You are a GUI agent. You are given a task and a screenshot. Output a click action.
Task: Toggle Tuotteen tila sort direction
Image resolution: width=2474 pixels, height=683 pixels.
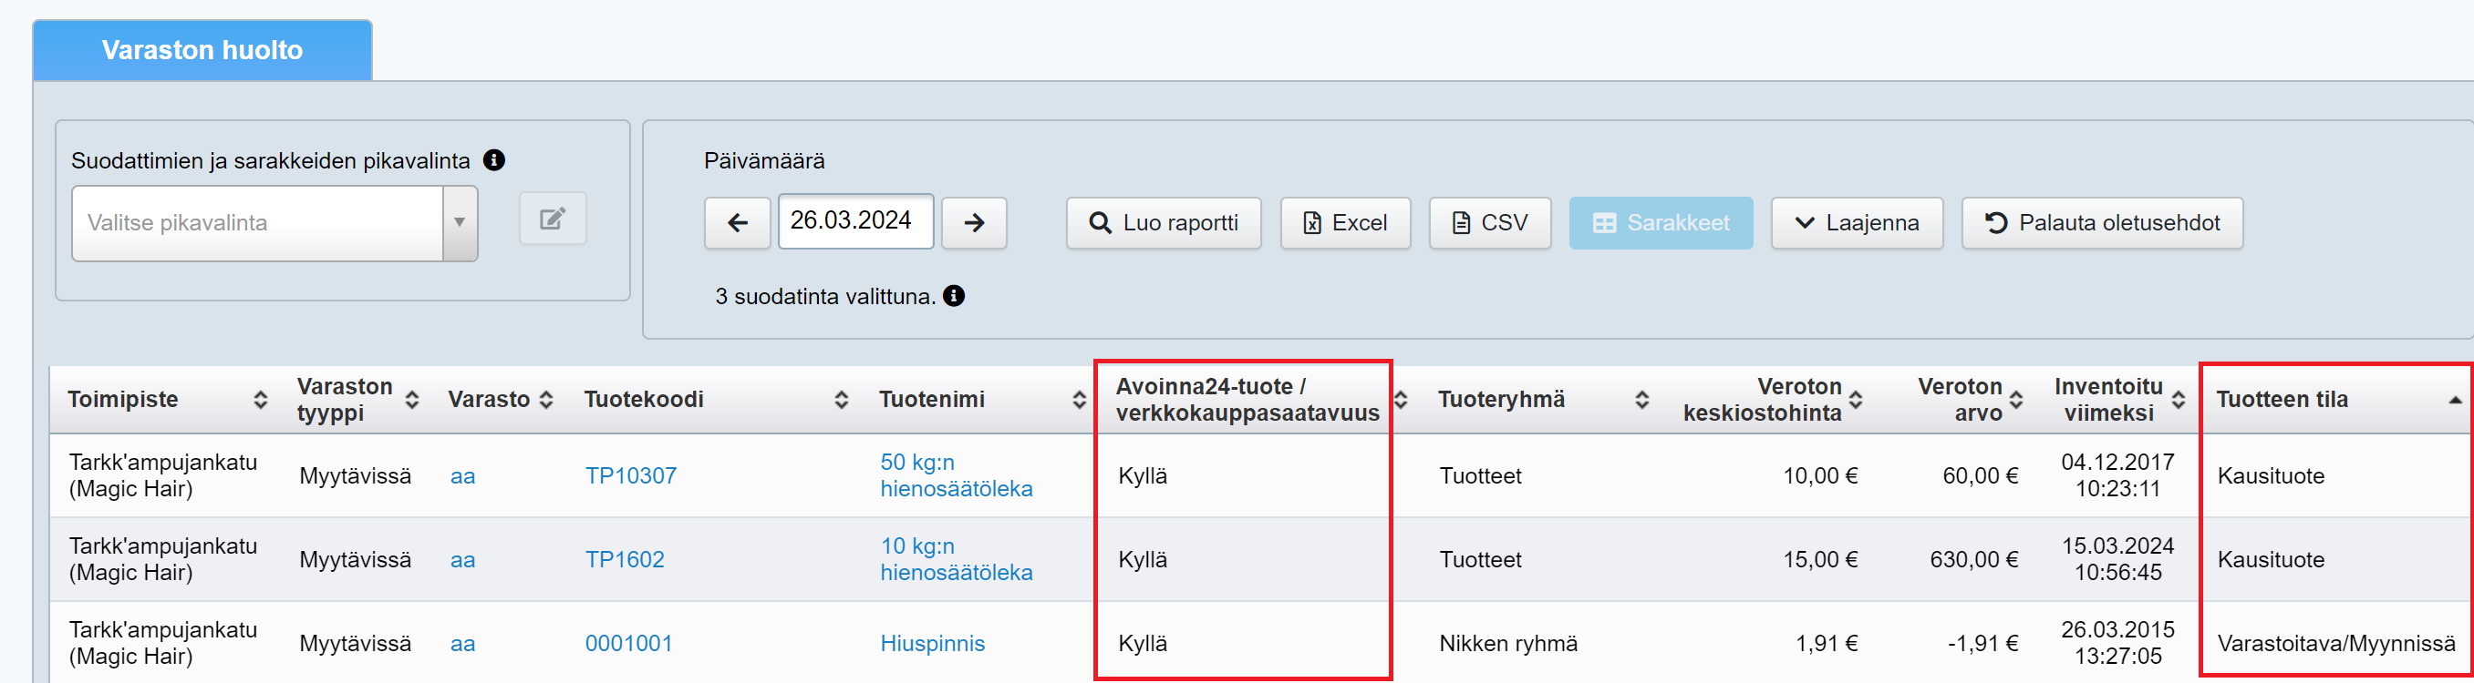pyautogui.click(x=2454, y=400)
